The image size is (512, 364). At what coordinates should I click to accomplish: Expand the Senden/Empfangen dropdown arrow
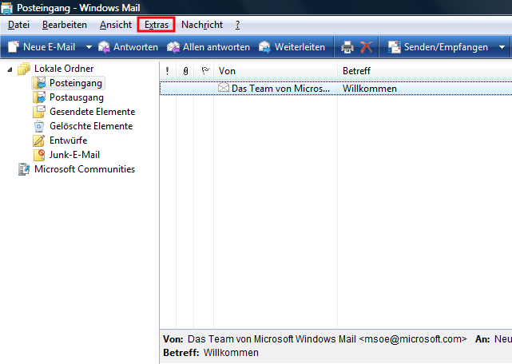[x=502, y=47]
